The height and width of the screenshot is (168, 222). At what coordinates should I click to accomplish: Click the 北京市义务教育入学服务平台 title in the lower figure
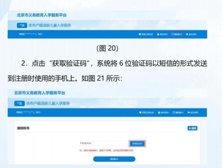click(40, 93)
